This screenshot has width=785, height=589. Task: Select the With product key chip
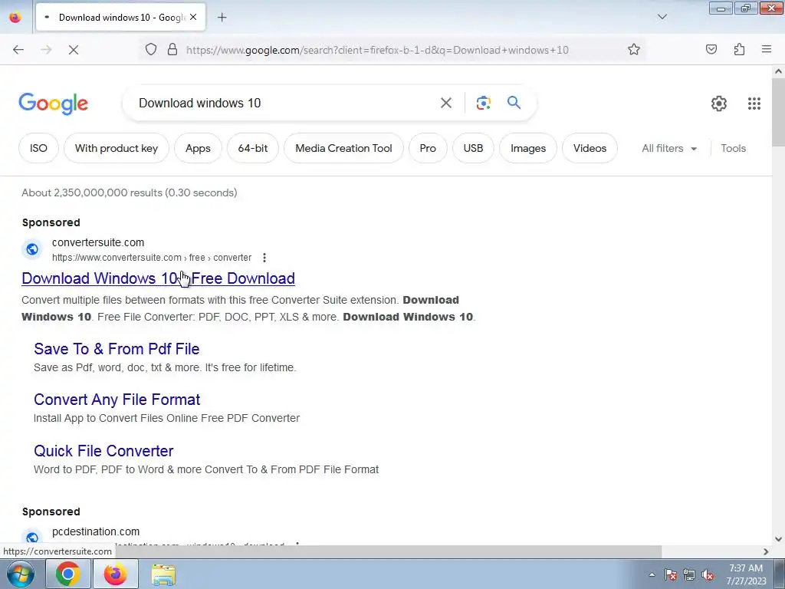click(117, 148)
